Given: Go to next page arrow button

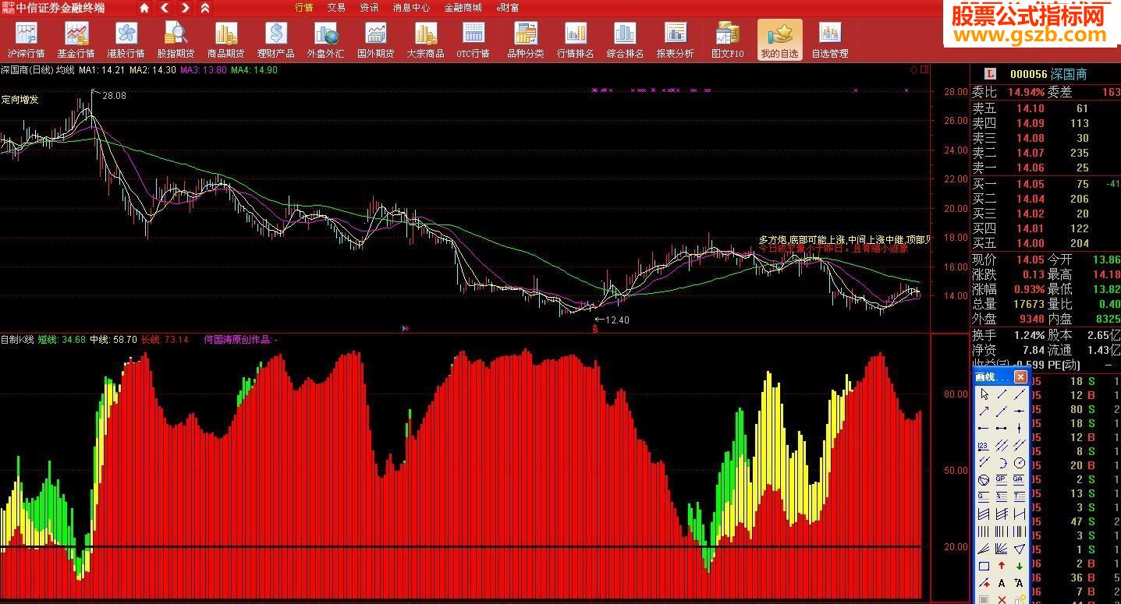Looking at the screenshot, I should pyautogui.click(x=185, y=8).
